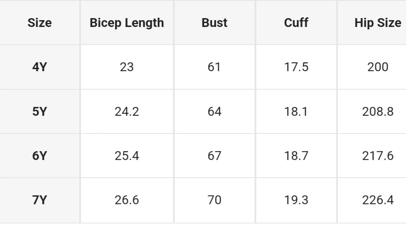Click bust value 70 for 7Y
Viewport: 418px width, 228px height.
pyautogui.click(x=214, y=200)
